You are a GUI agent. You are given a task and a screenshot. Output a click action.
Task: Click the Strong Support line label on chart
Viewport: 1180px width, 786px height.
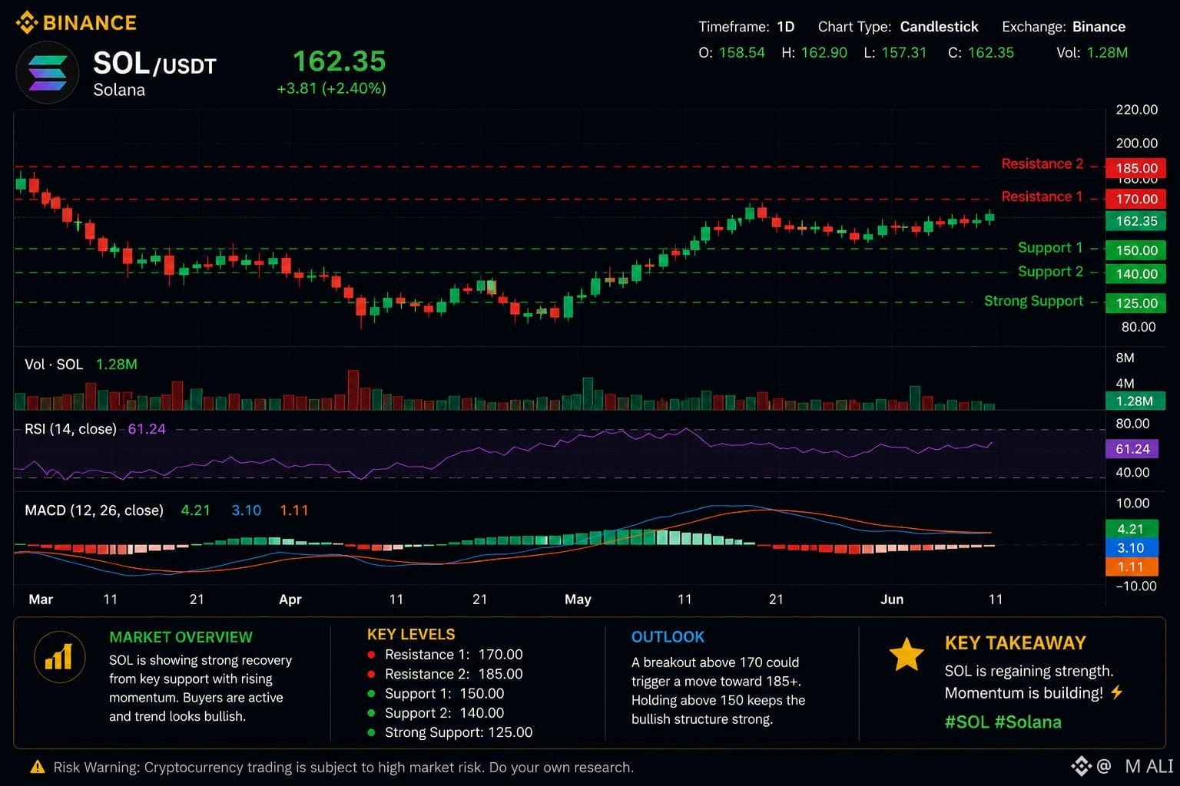[x=1033, y=301]
